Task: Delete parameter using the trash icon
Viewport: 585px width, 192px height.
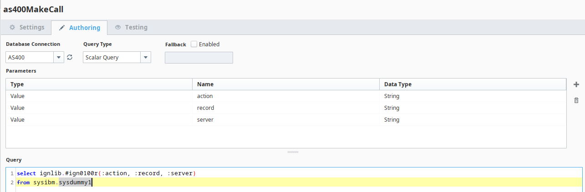Action: (x=576, y=100)
